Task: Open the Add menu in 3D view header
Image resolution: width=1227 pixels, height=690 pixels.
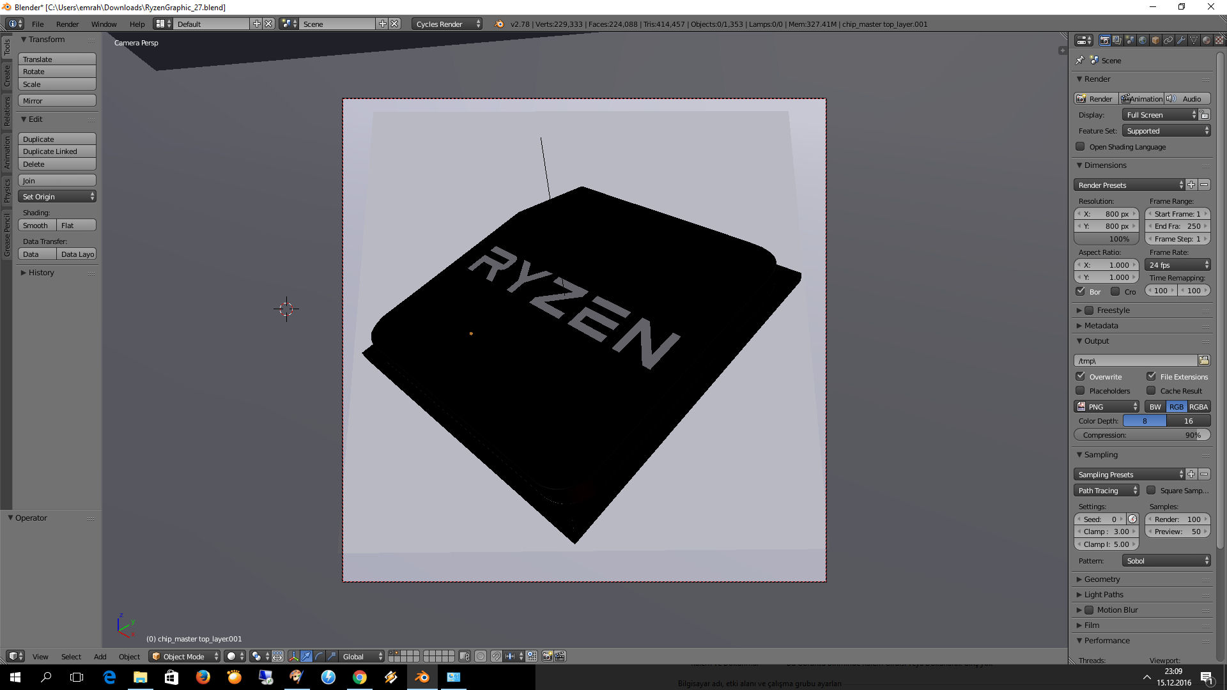Action: coord(100,656)
